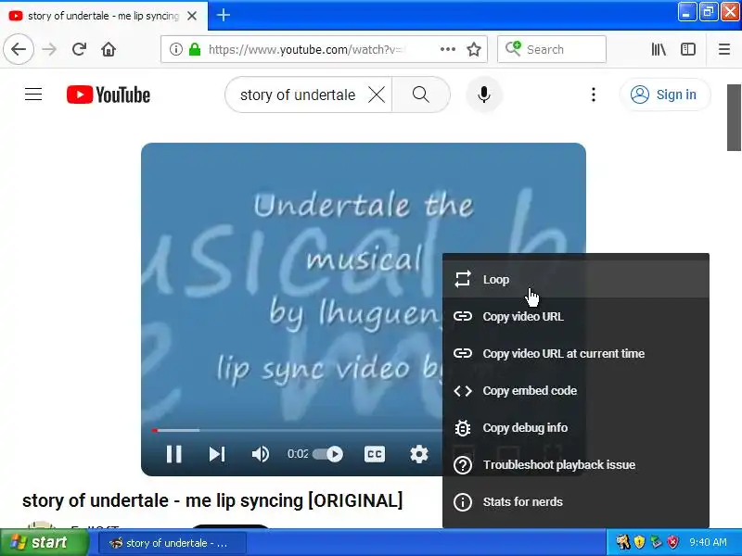Clear the YouTube search query with X

tap(377, 95)
